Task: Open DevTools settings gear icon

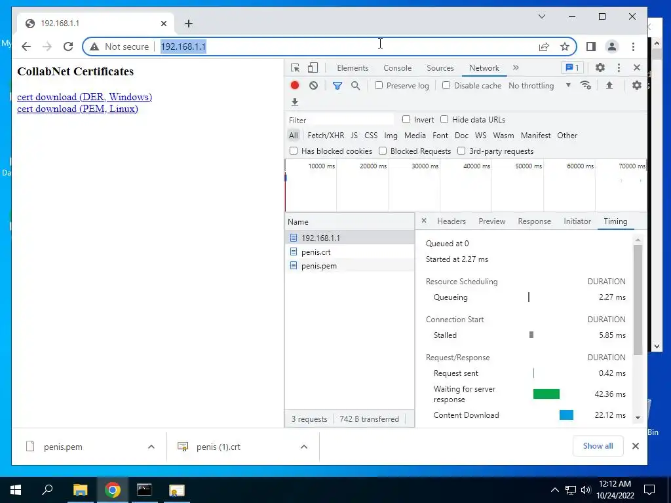Action: click(600, 67)
